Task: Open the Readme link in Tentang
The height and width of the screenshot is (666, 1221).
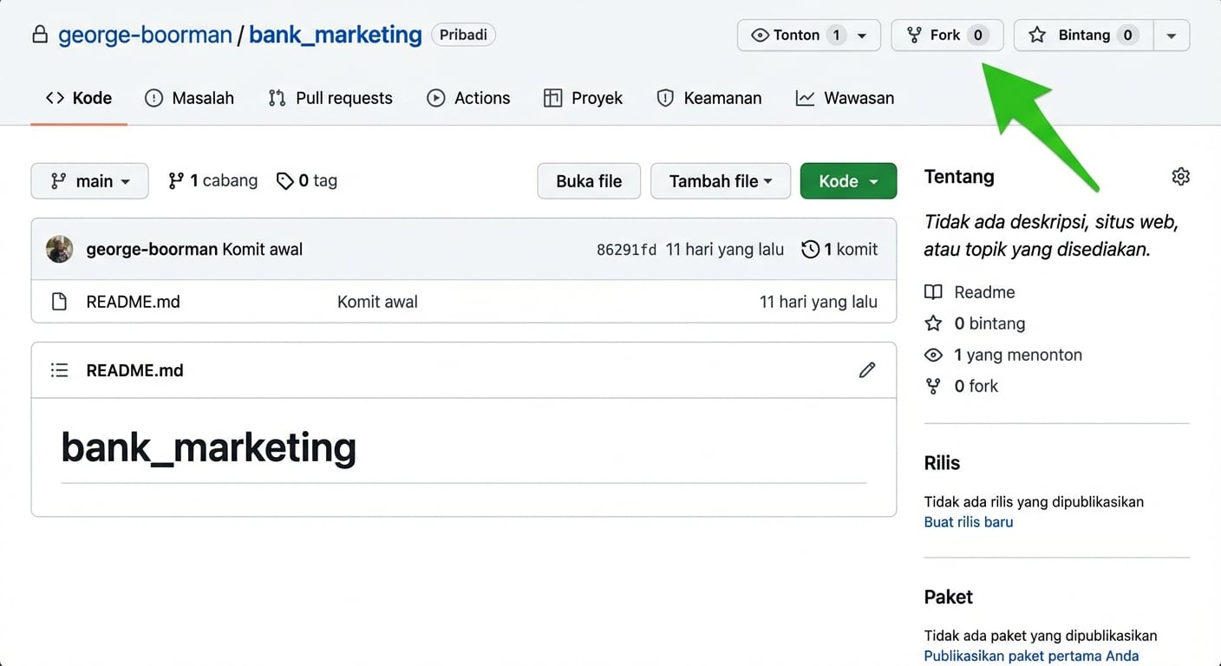Action: pos(970,292)
